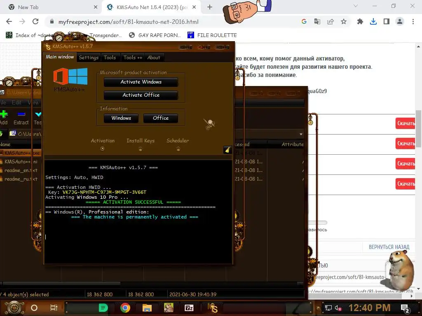Click the Activate Office button
The width and height of the screenshot is (422, 316).
141,95
